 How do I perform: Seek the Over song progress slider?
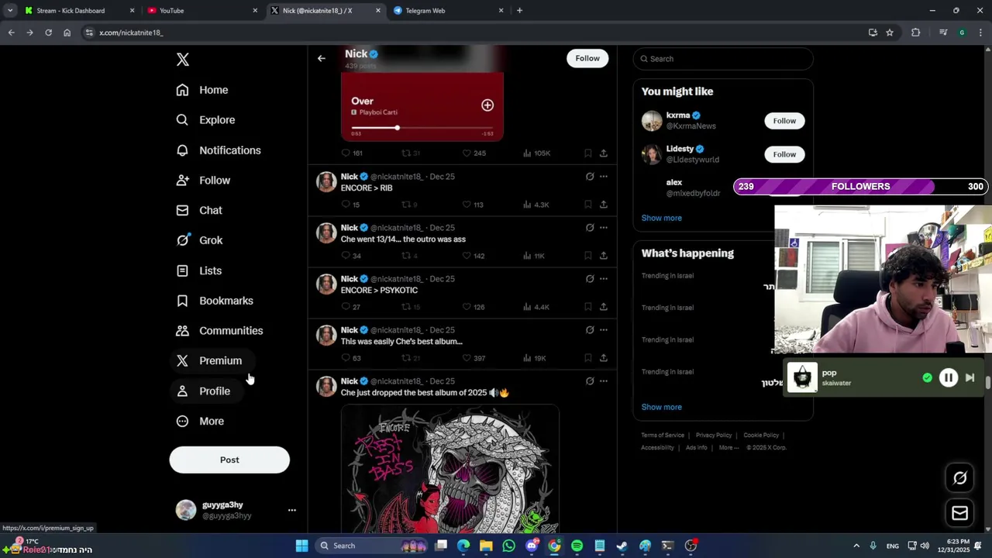(422, 128)
